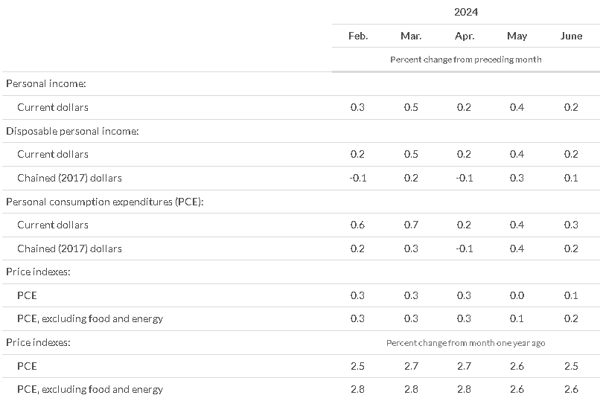This screenshot has height=401, width=603.
Task: Select the Feb. column header
Action: (x=358, y=36)
